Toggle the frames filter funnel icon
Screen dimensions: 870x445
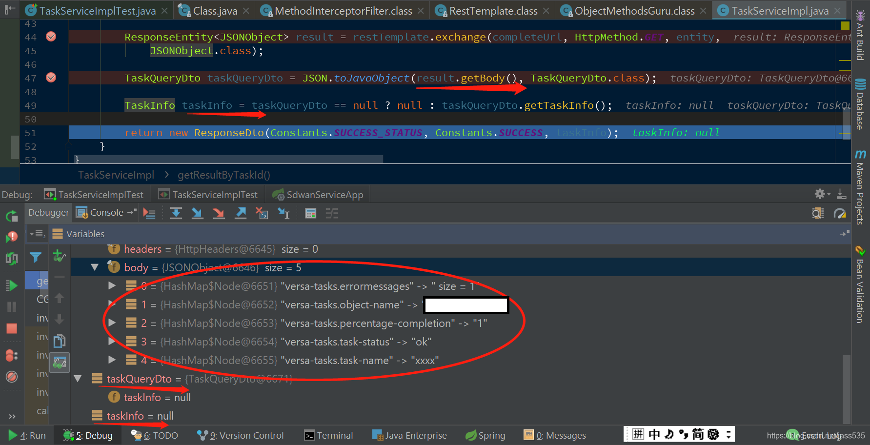point(36,257)
